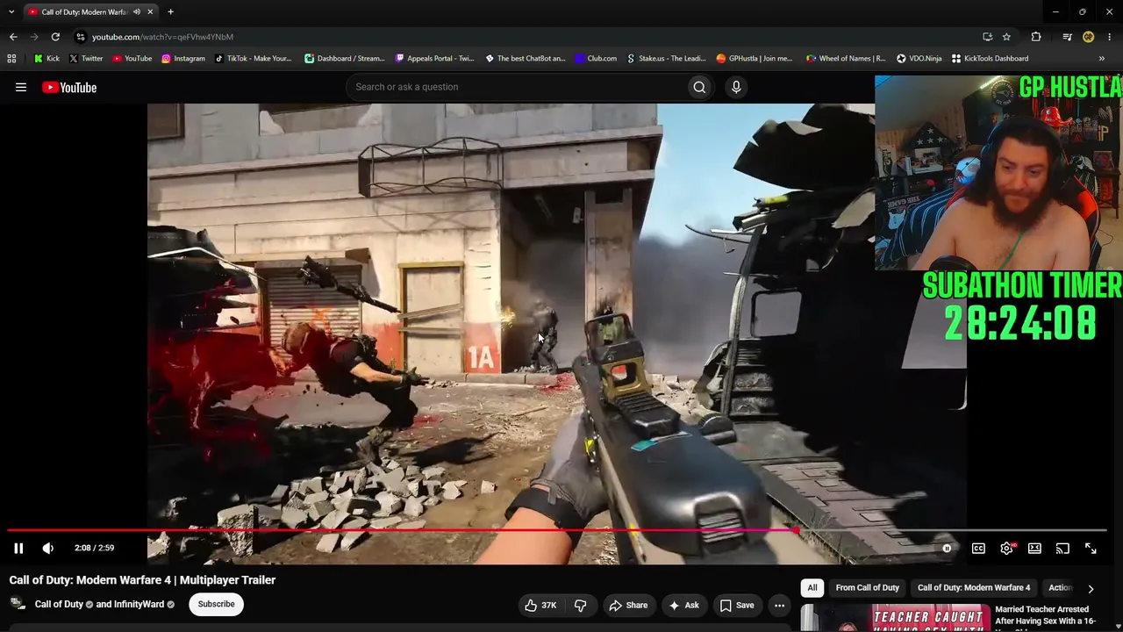This screenshot has height=632, width=1123.
Task: Cast the video with Play on TV
Action: click(1062, 549)
